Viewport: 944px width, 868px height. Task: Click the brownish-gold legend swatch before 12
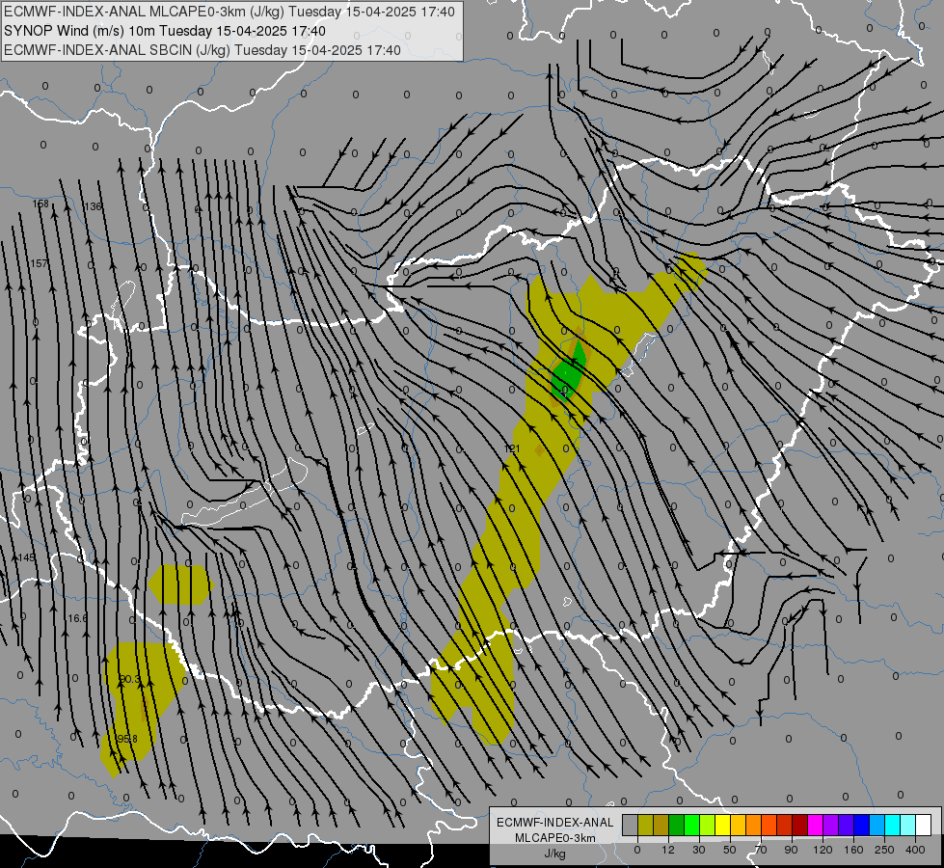(x=661, y=825)
